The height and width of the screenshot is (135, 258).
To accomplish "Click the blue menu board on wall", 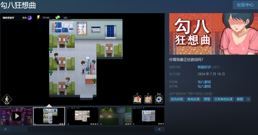I will coord(62,27).
